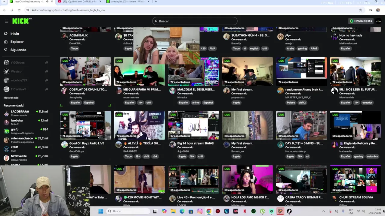Open a new browser tab

click(156, 1)
